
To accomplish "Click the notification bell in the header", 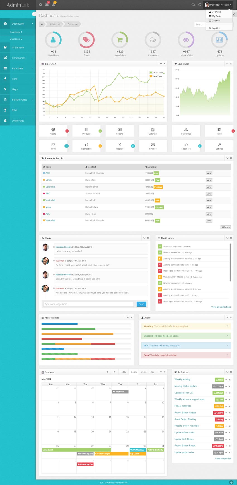I will coord(53,5).
